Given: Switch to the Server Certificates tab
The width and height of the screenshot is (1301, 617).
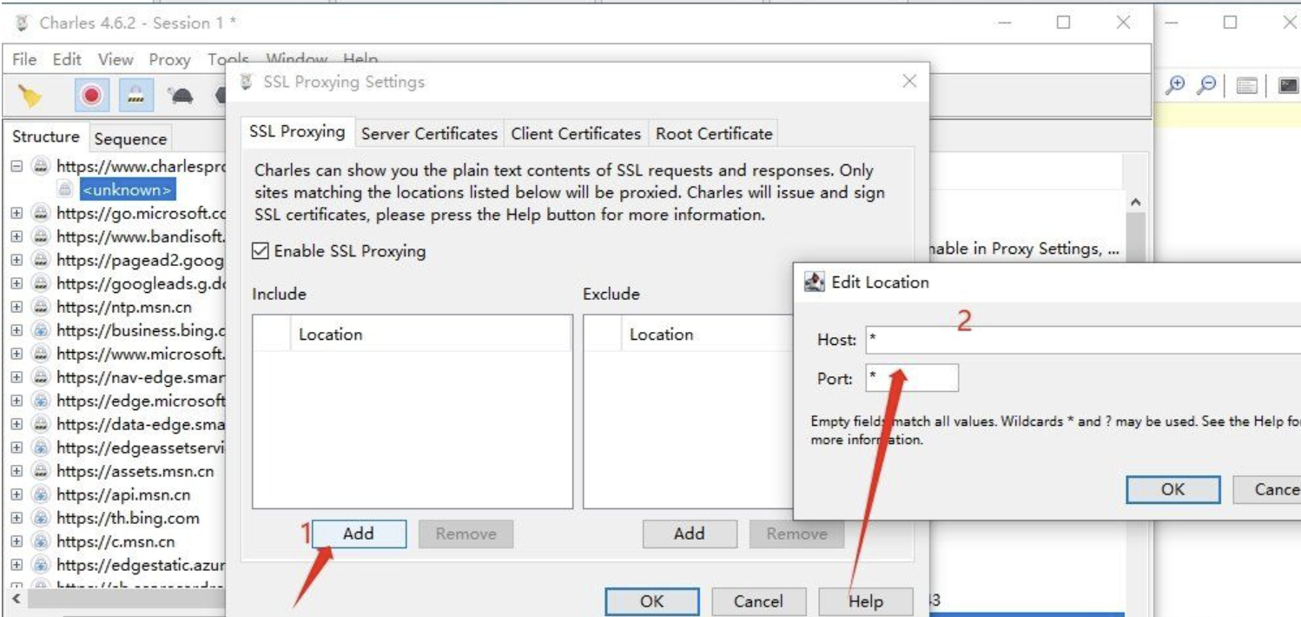Looking at the screenshot, I should pos(429,134).
